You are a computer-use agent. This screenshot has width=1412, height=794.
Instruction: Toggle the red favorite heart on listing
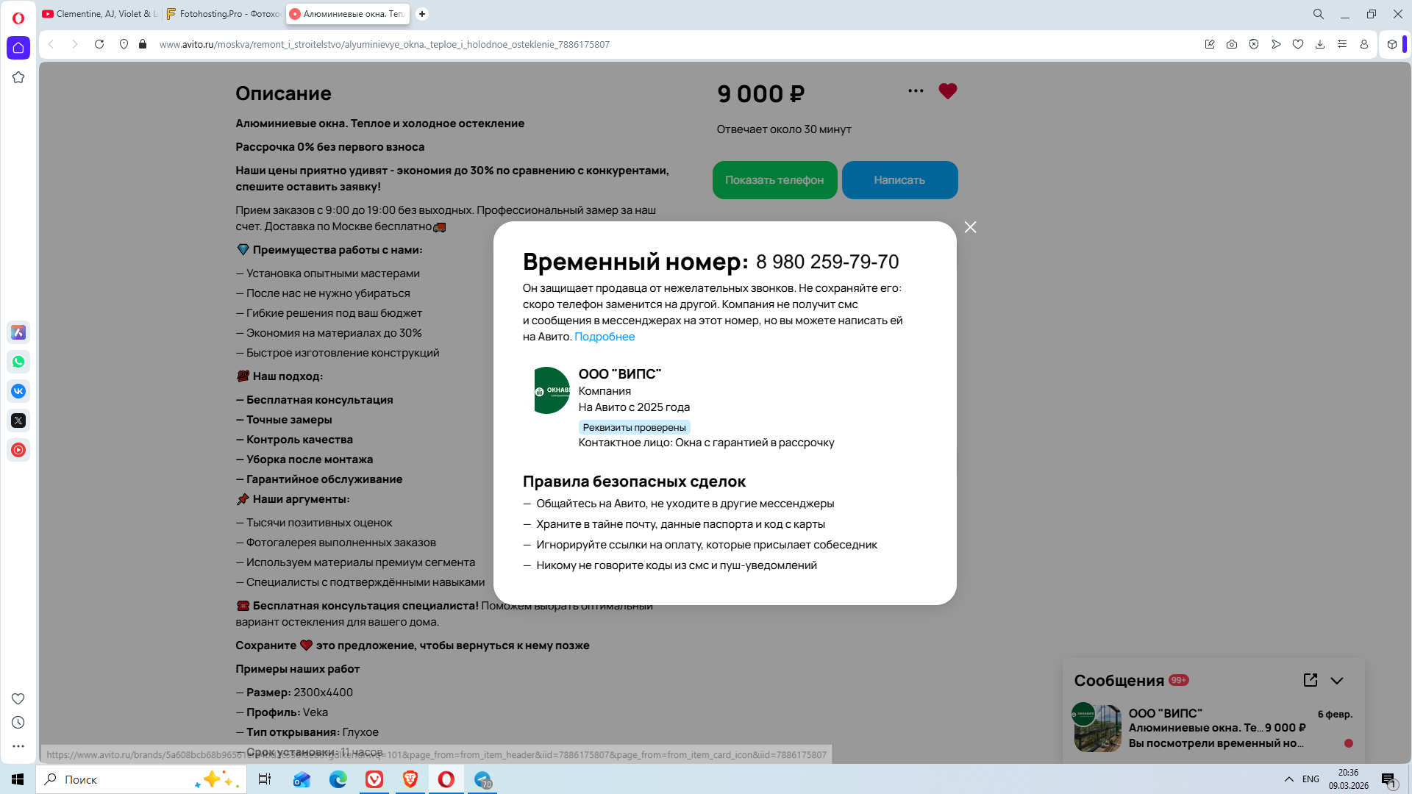pos(947,91)
